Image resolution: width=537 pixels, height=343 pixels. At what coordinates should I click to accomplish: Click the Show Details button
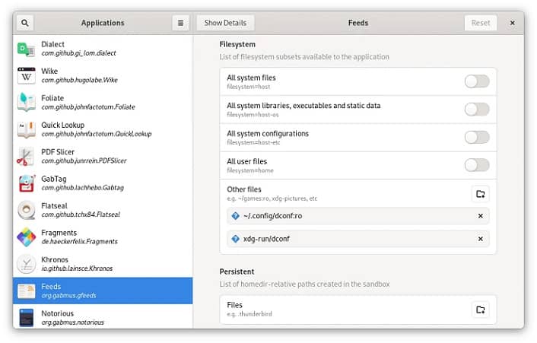(225, 23)
